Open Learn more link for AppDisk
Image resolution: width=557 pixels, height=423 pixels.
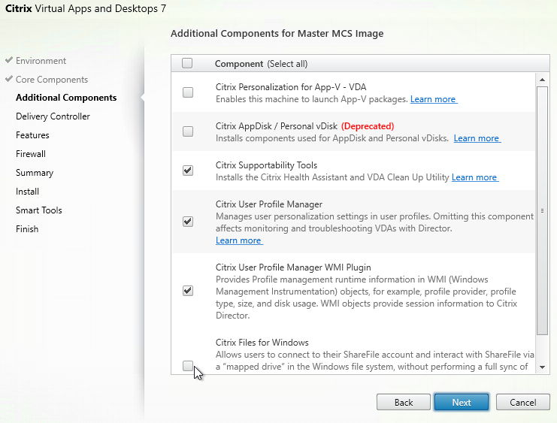[x=477, y=138]
